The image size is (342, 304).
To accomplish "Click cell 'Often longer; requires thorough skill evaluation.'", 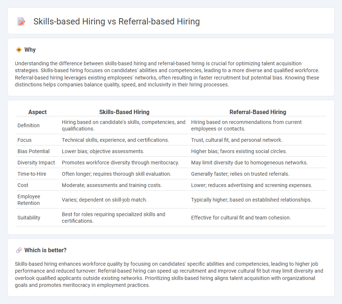I will pos(124,174).
